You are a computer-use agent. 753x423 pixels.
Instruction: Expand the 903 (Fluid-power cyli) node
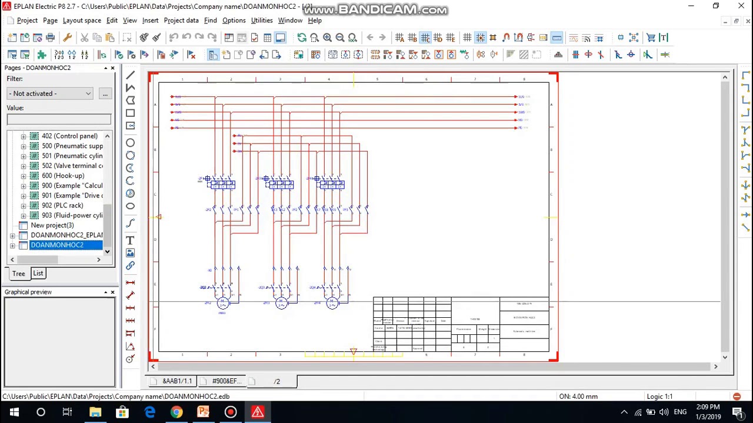tap(24, 216)
